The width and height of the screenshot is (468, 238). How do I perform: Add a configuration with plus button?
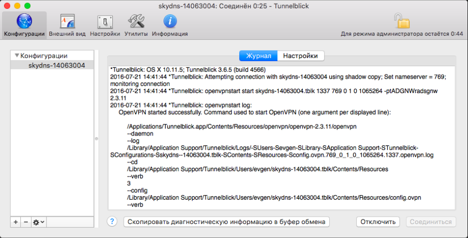[x=16, y=221]
